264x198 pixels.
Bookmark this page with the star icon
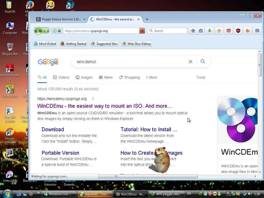pos(193,31)
